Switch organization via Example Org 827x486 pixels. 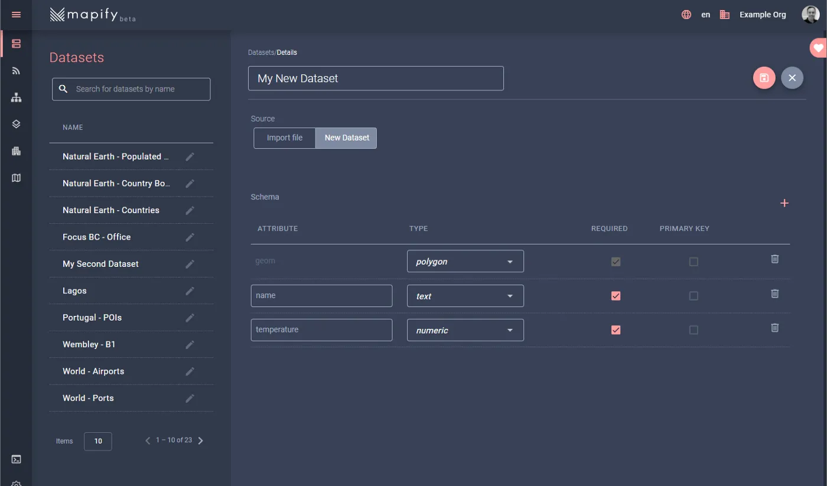[x=763, y=15]
